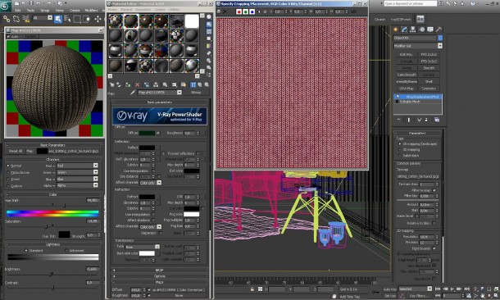Open the Utilities hammer panel icon
The image size is (500, 300).
coord(439,30)
